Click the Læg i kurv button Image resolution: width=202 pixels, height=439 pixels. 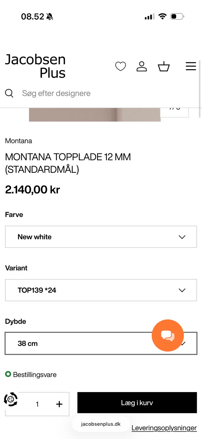(x=137, y=403)
